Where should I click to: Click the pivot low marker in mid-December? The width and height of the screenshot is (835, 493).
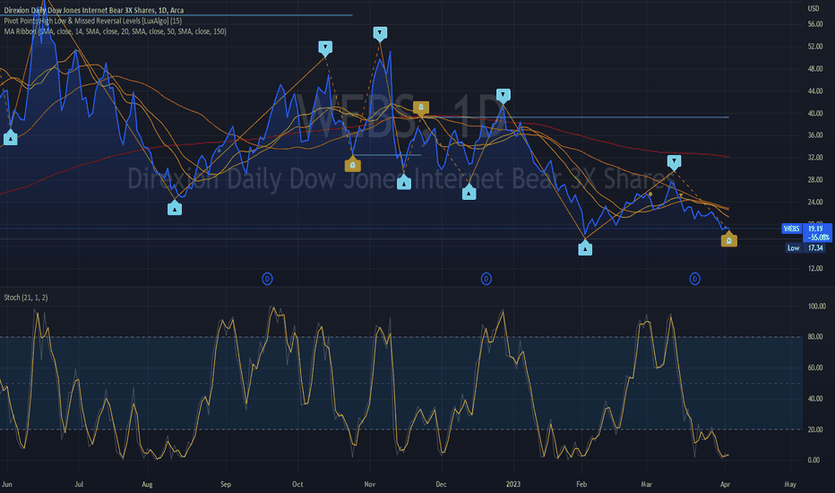coord(469,193)
